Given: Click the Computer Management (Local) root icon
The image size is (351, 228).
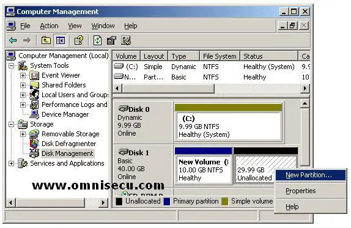Looking at the screenshot, I should 11,56.
